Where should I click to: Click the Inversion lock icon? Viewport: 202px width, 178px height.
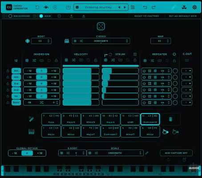click(56, 61)
